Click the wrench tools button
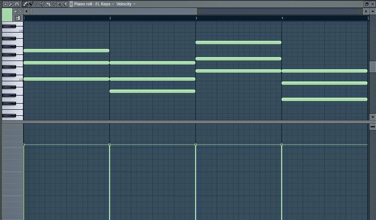Image resolution: width=376 pixels, height=220 pixels. tap(11, 4)
